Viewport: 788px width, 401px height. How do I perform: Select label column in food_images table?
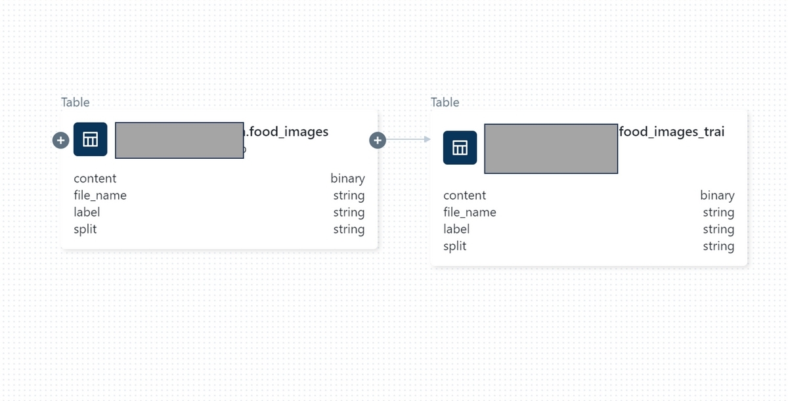pyautogui.click(x=219, y=213)
